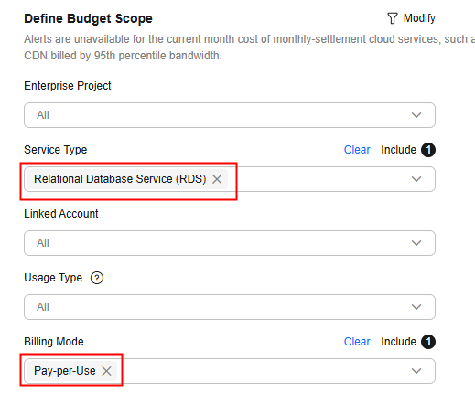Expand the Usage Type dropdown chevron
The width and height of the screenshot is (475, 393).
(416, 307)
